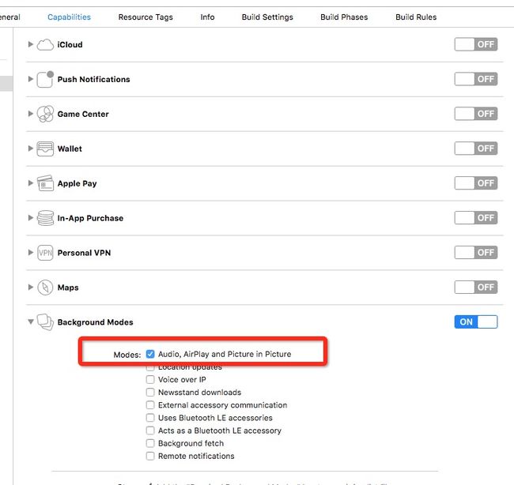This screenshot has width=514, height=485.
Task: Check the Remote notifications mode
Action: [150, 457]
